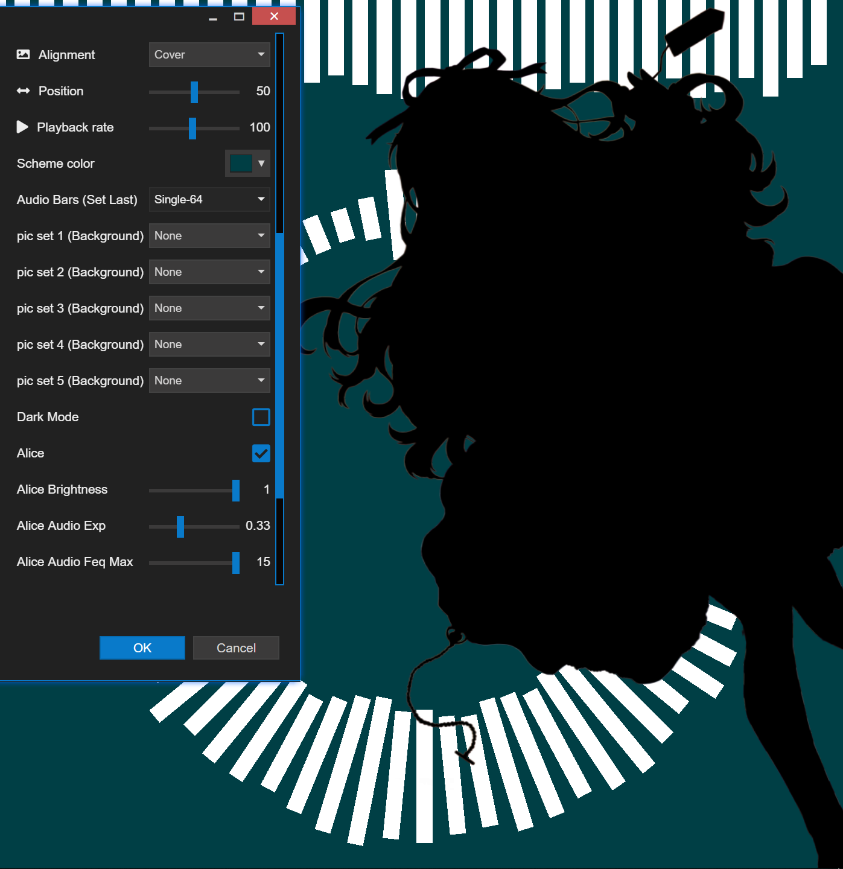Open the pic set 5 (Background) dropdown
The height and width of the screenshot is (869, 843).
[209, 380]
